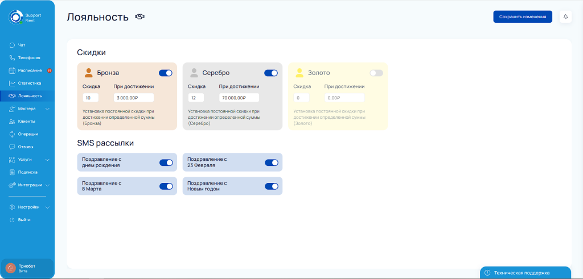The width and height of the screenshot is (583, 279).
Task: Expand the Мастера submenu chevron
Action: click(47, 109)
